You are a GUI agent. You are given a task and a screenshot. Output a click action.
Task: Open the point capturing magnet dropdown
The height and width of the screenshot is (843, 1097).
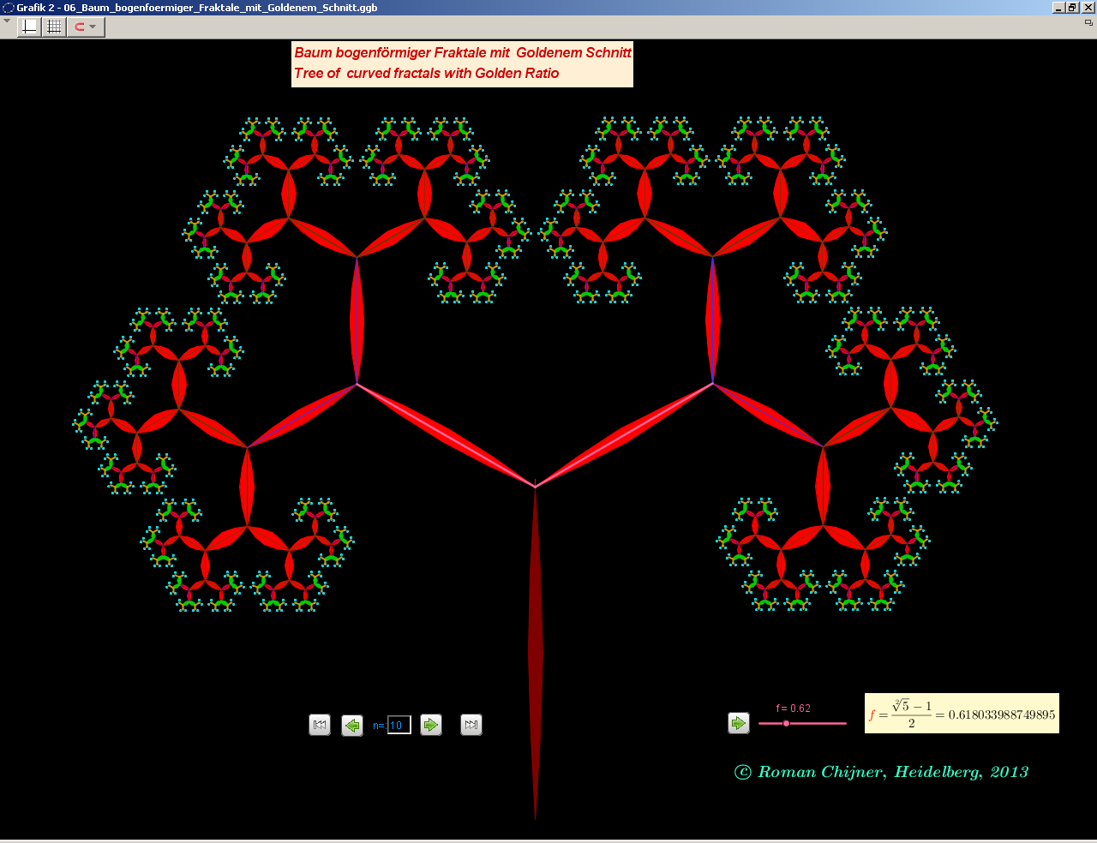86,27
